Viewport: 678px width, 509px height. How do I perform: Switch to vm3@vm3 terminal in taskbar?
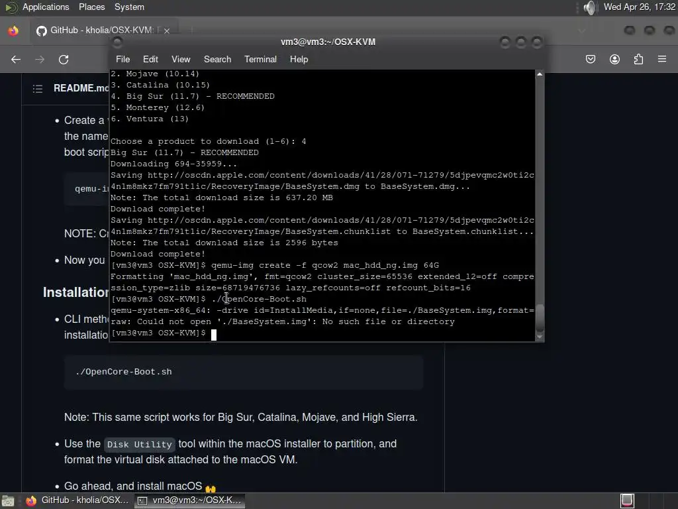pos(189,500)
